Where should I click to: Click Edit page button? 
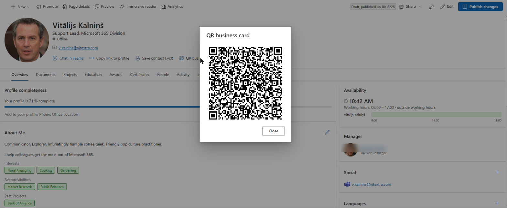click(447, 6)
